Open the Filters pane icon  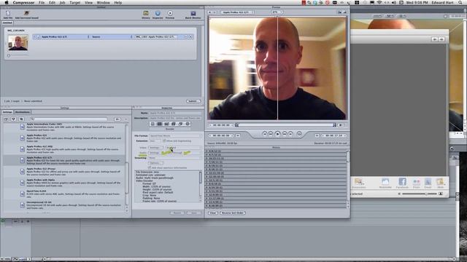[x=174, y=124]
